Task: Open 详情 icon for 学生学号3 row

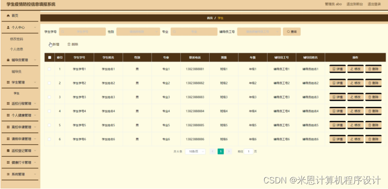Action: pos(334,97)
